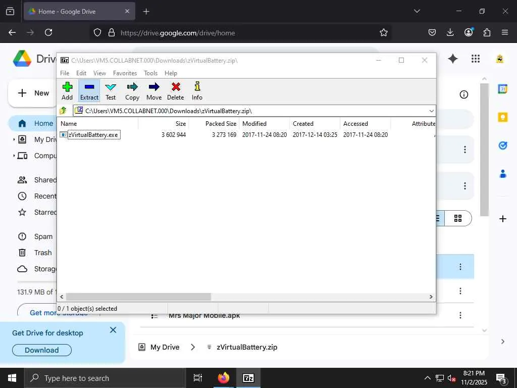The width and height of the screenshot is (517, 388).
Task: Sort by the Packed Size column
Action: pyautogui.click(x=214, y=124)
